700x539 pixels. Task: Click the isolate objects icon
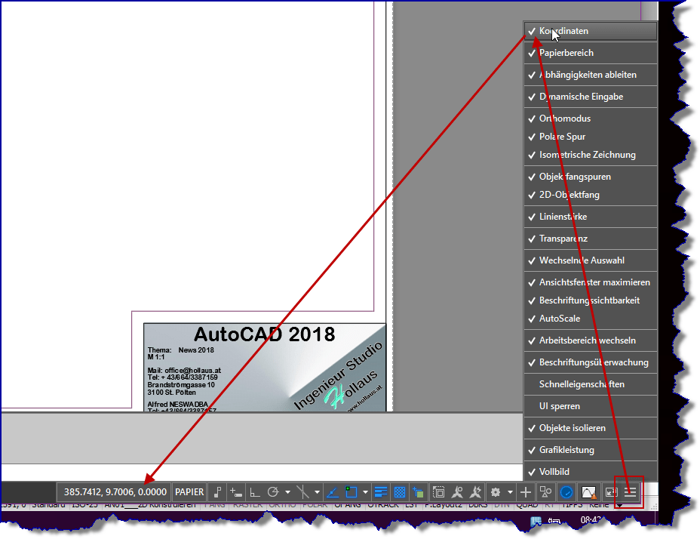[x=545, y=492]
